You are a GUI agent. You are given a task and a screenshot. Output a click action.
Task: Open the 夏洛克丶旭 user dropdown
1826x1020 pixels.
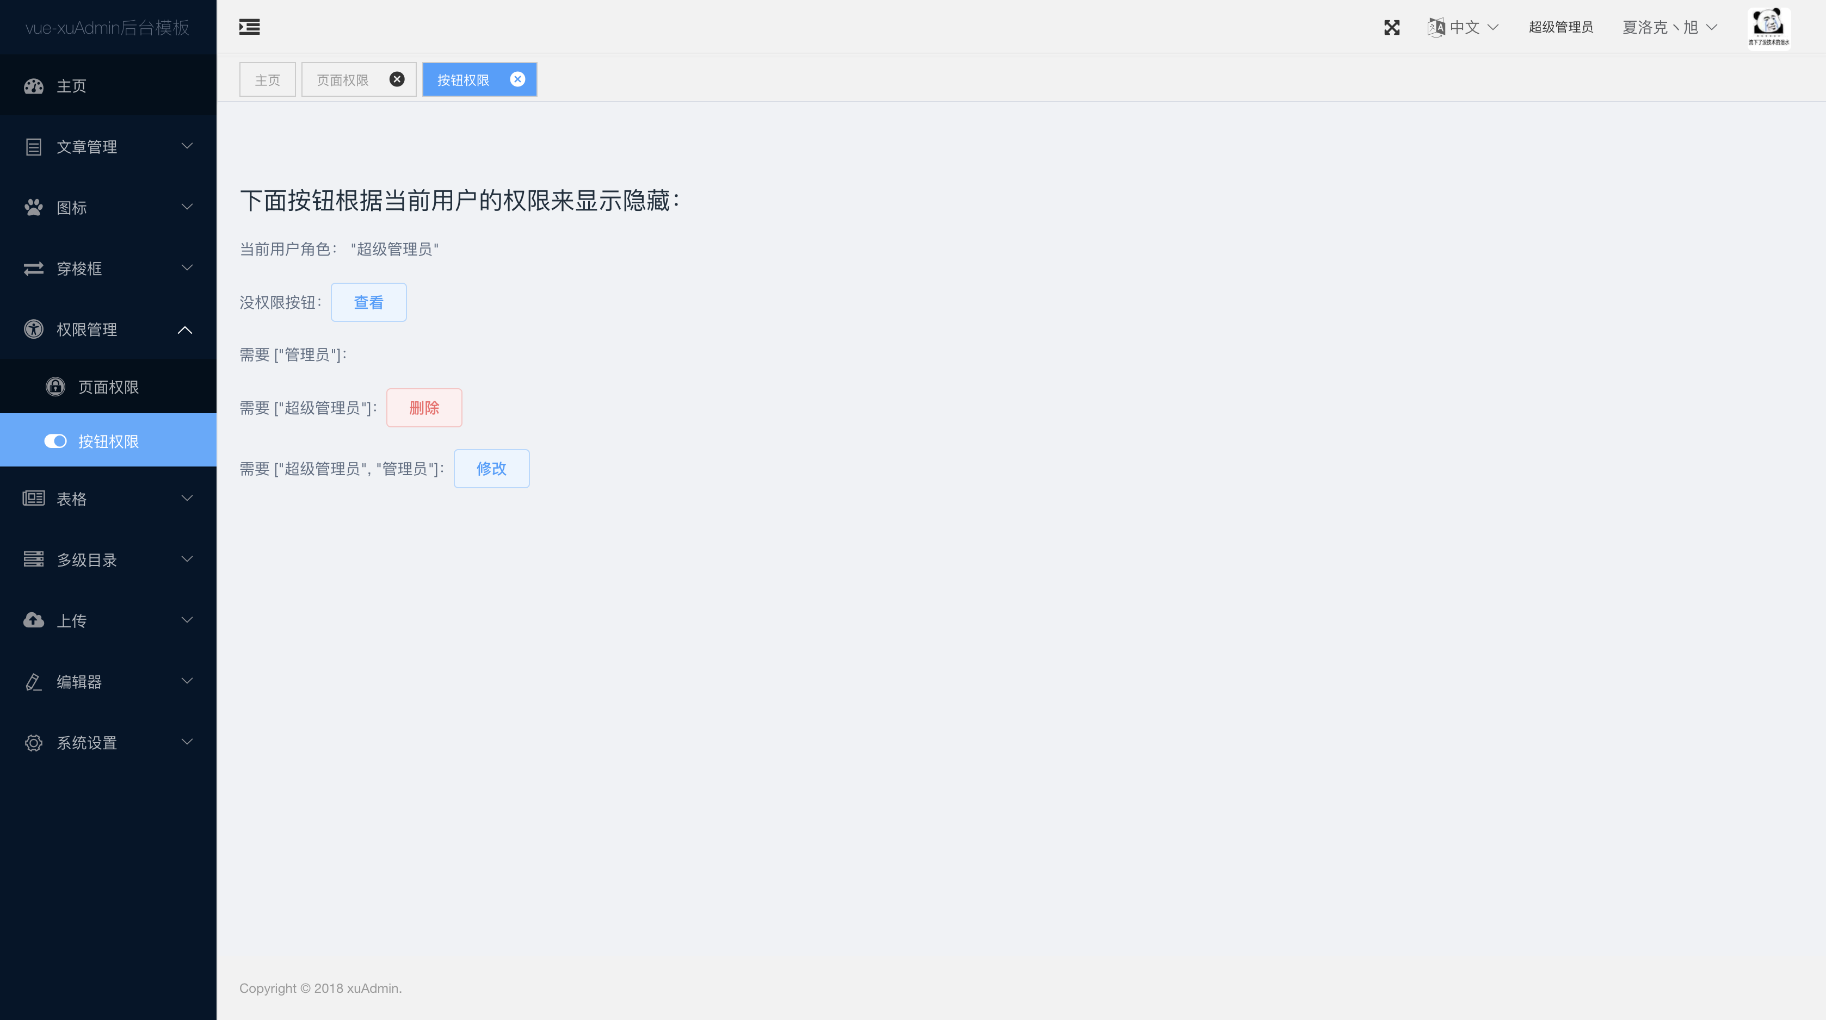(x=1669, y=27)
